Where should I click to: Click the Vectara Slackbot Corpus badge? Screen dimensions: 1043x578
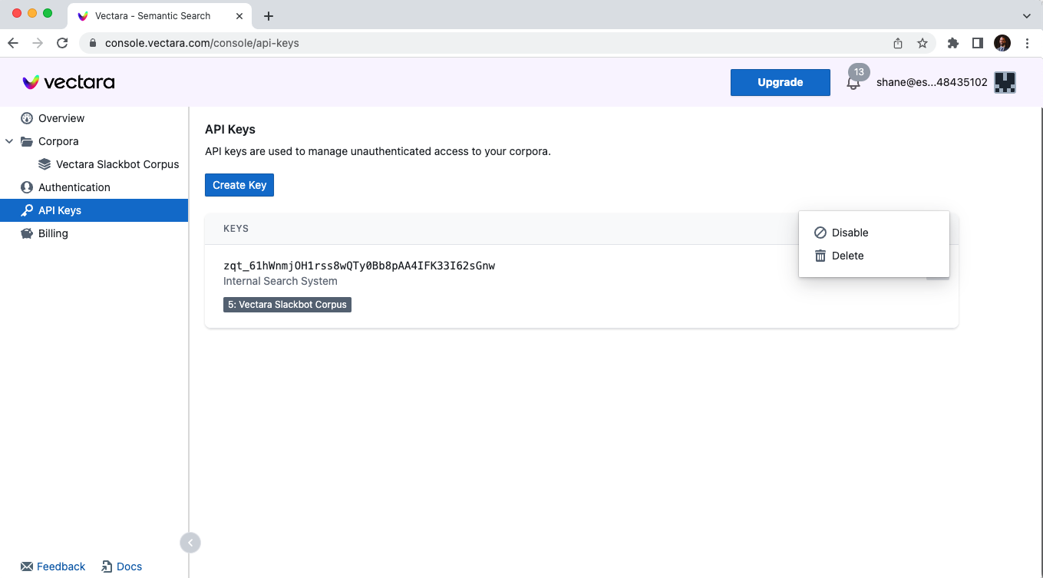click(287, 304)
